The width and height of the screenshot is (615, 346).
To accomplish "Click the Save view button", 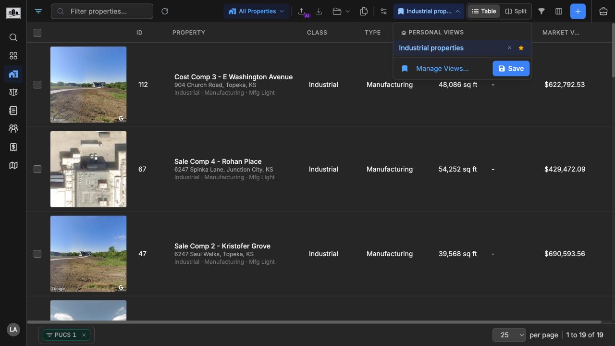I will tap(511, 69).
